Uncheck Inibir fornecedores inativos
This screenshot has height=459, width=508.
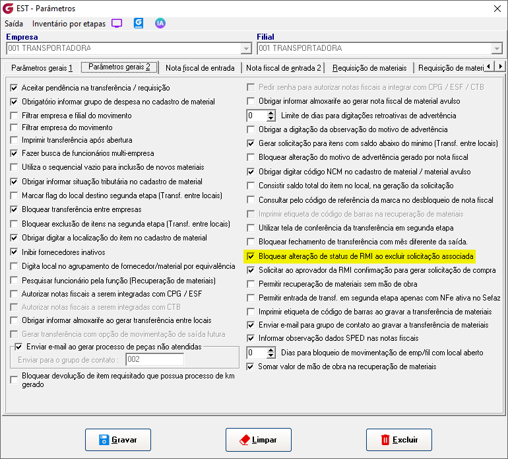click(14, 252)
